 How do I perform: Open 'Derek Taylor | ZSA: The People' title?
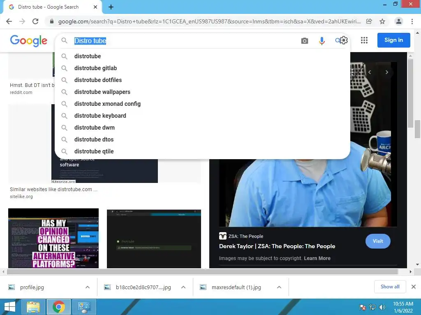click(x=277, y=246)
